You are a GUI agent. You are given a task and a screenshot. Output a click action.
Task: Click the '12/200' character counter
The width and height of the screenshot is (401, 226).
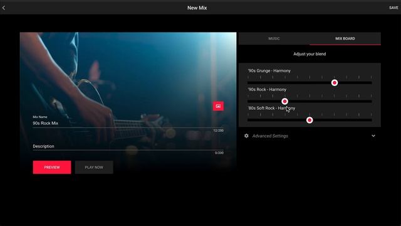(219, 131)
